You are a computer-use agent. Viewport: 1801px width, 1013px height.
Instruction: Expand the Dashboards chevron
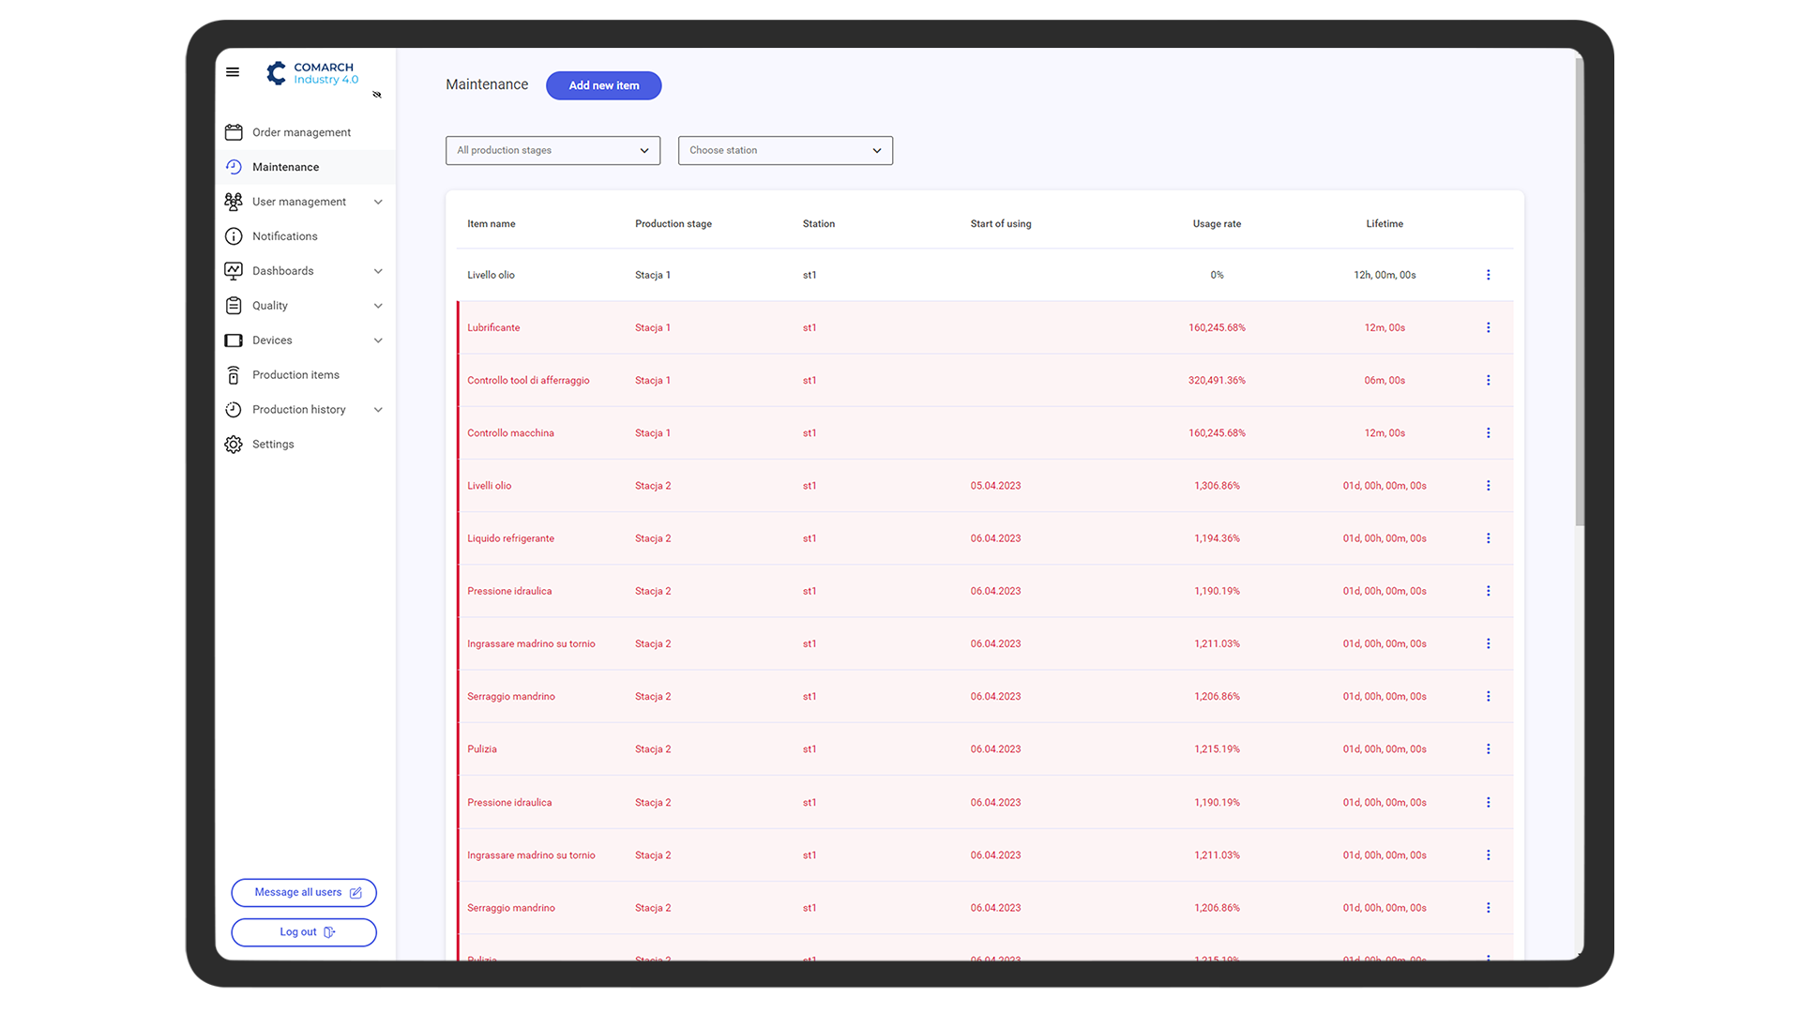378,271
